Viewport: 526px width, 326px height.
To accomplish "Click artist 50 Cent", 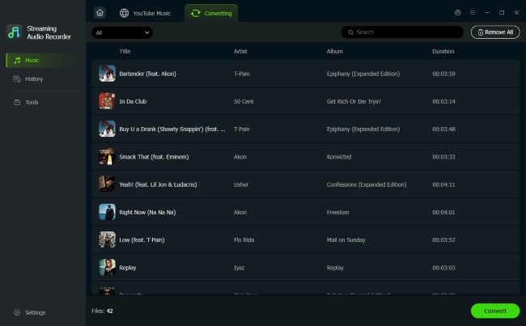I will click(244, 101).
